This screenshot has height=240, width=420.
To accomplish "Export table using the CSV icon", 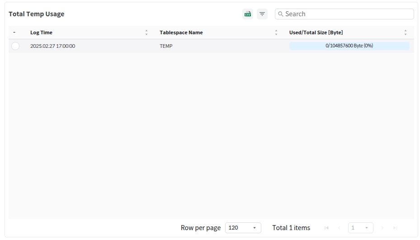I will pyautogui.click(x=247, y=14).
